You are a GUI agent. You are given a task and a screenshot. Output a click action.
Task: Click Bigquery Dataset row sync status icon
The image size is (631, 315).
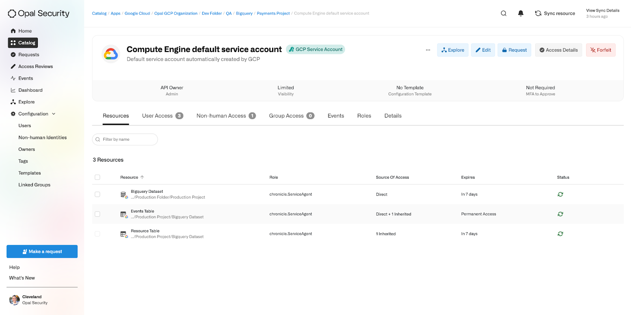coord(560,194)
